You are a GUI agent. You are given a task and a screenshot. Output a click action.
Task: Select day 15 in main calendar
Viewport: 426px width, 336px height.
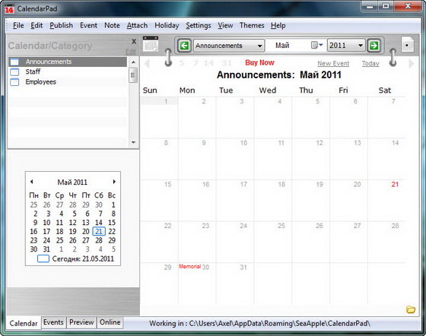click(x=159, y=200)
